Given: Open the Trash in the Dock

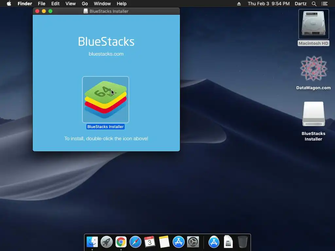Looking at the screenshot, I should pos(242,242).
